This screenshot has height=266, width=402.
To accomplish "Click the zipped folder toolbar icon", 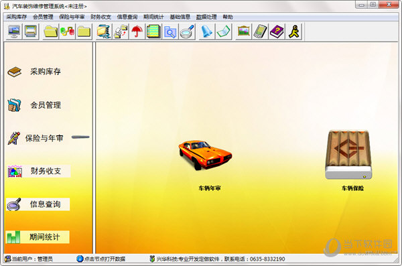I will point(104,31).
